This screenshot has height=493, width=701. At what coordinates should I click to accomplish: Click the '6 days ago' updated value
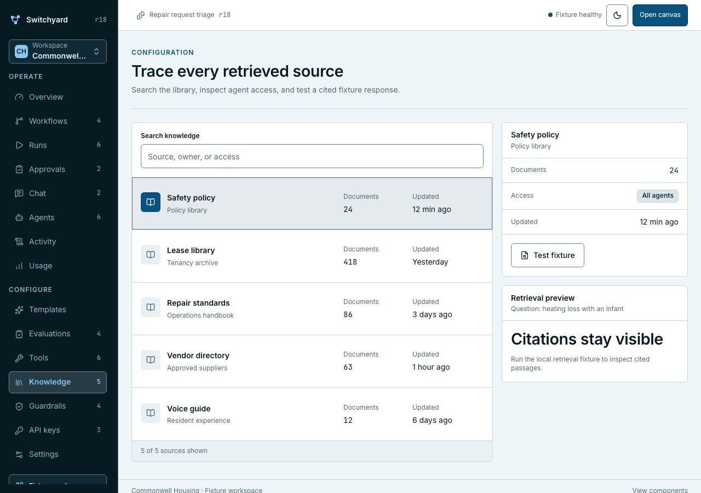coord(432,420)
